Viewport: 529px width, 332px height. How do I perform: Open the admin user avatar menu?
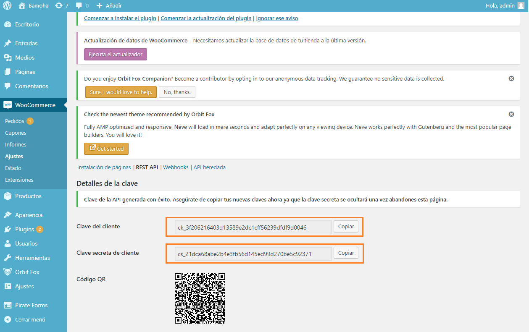click(521, 6)
